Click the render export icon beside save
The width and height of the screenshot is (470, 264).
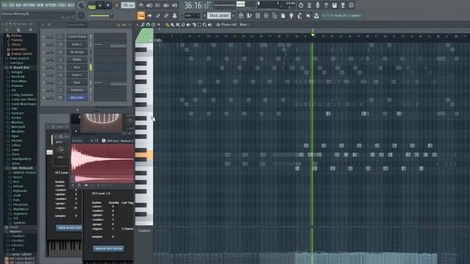343,5
